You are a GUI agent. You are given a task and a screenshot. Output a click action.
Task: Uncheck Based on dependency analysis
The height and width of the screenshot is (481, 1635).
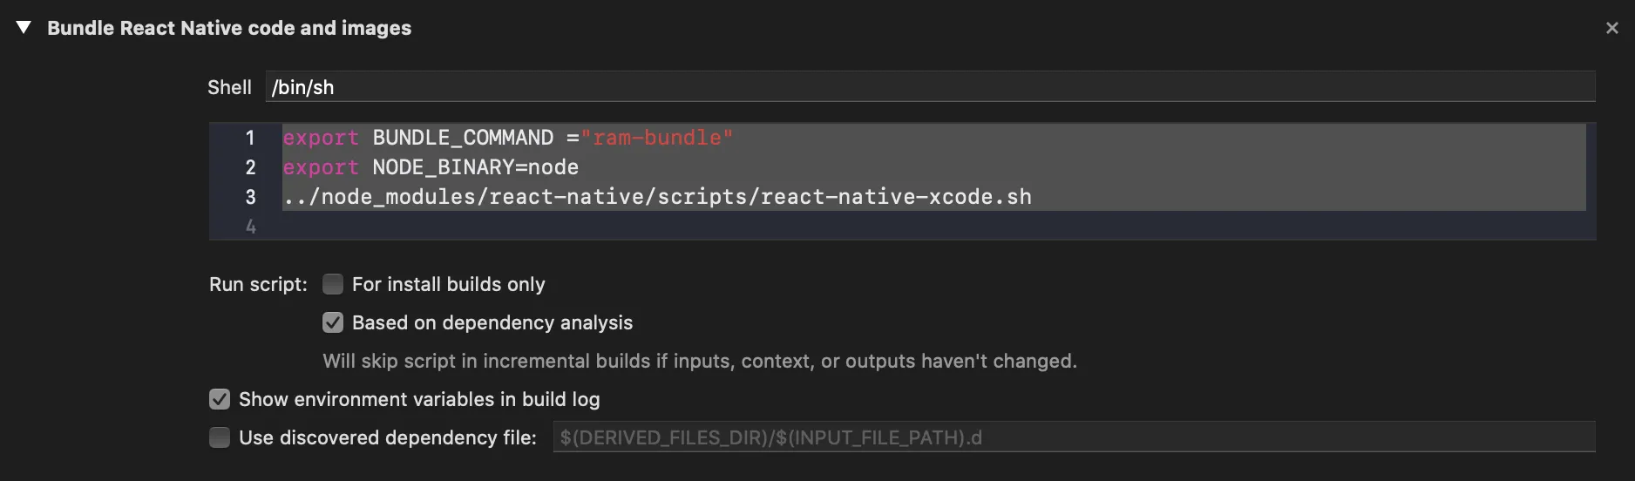(333, 322)
